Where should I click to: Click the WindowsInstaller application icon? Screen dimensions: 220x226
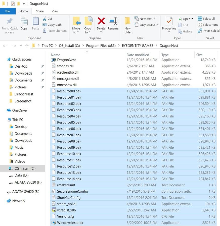click(54, 223)
